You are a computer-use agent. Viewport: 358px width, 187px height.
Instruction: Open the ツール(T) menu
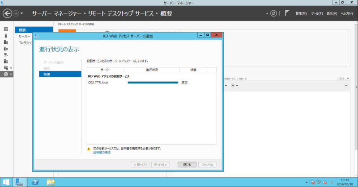[317, 14]
